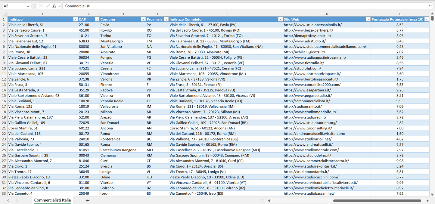The image size is (435, 204).
Task: Open the filter dropdown on the Sito Web column
Action: 368,19
